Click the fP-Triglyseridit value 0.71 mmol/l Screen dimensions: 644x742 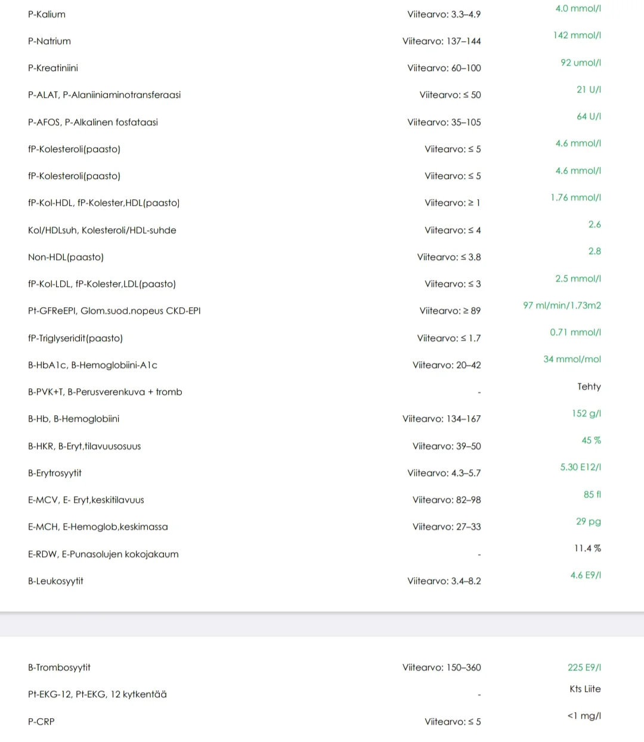pyautogui.click(x=575, y=332)
